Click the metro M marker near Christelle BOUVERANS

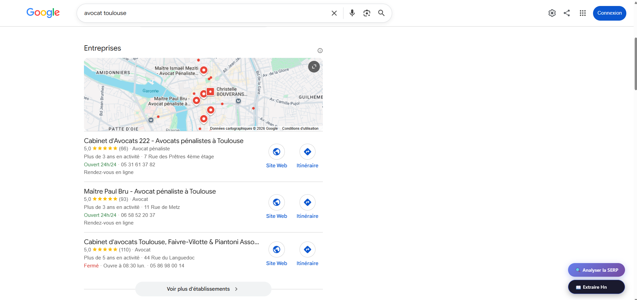(x=239, y=101)
